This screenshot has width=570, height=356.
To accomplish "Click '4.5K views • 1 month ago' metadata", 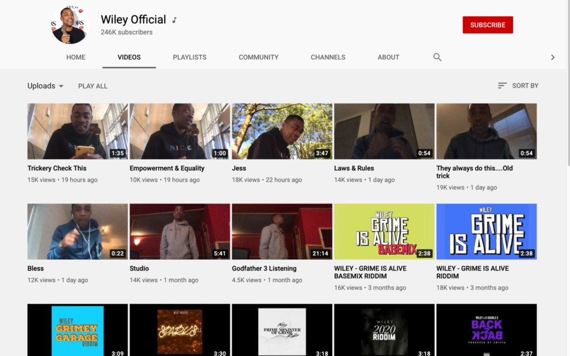I will tap(267, 280).
